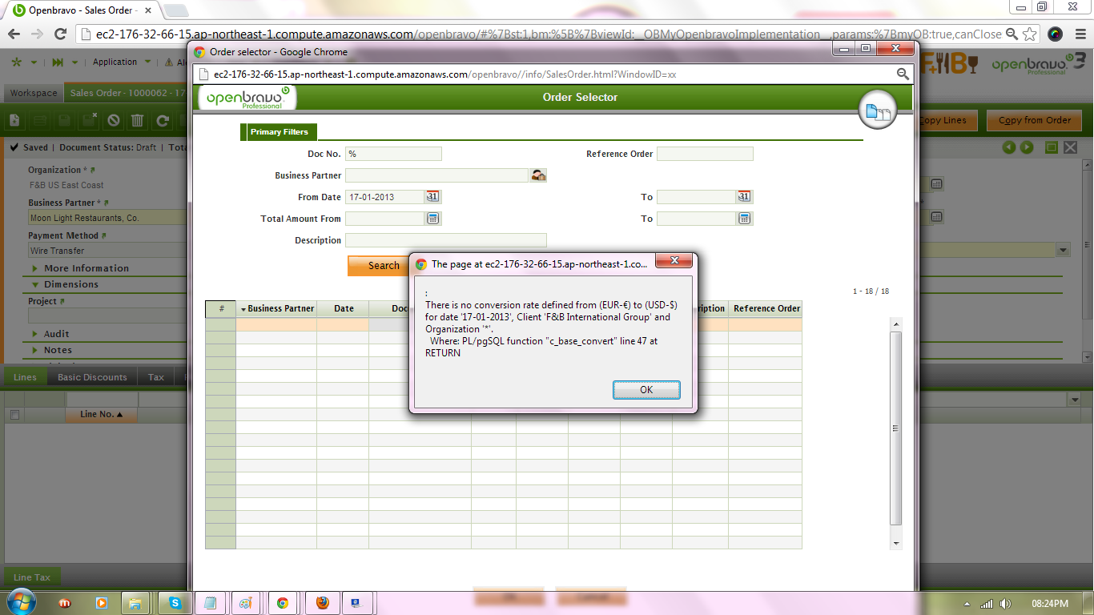Screen dimensions: 1094x615
Task: Open the Total Amount From calculator
Action: (x=432, y=219)
